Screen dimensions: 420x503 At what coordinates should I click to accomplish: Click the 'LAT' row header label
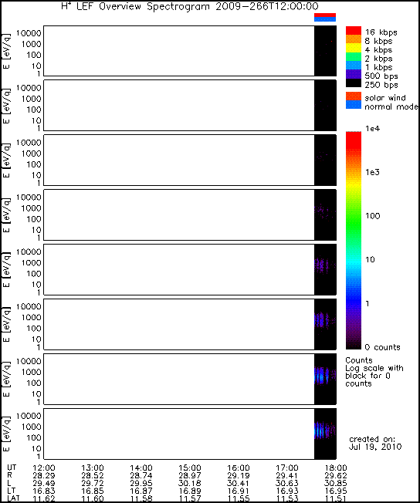(13, 498)
